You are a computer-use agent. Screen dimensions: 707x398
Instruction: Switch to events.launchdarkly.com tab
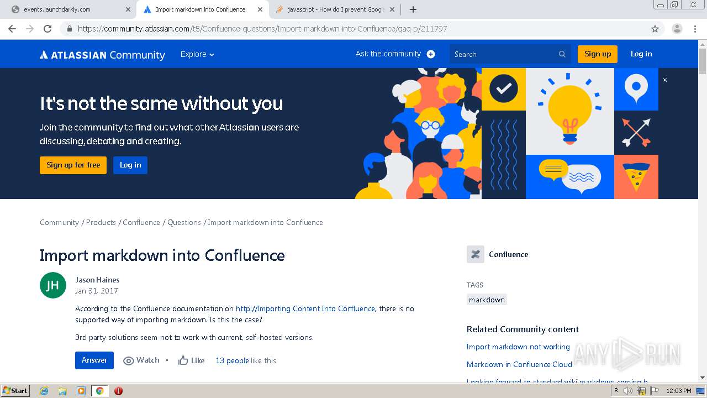coord(71,9)
